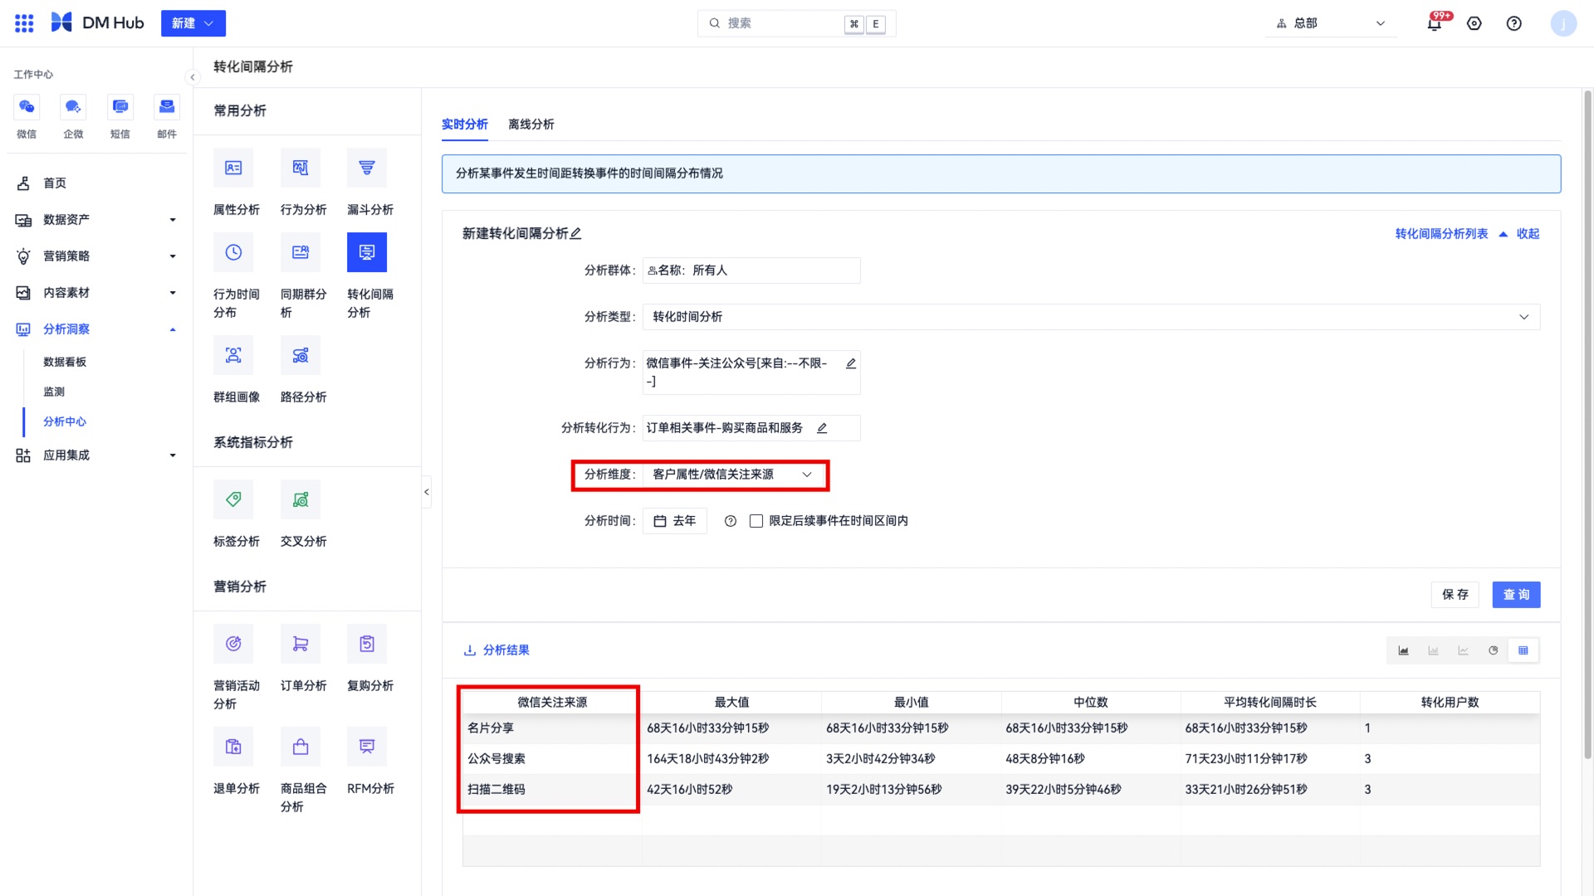1594x896 pixels.
Task: Collapse the analysis list panel handle
Action: (427, 492)
